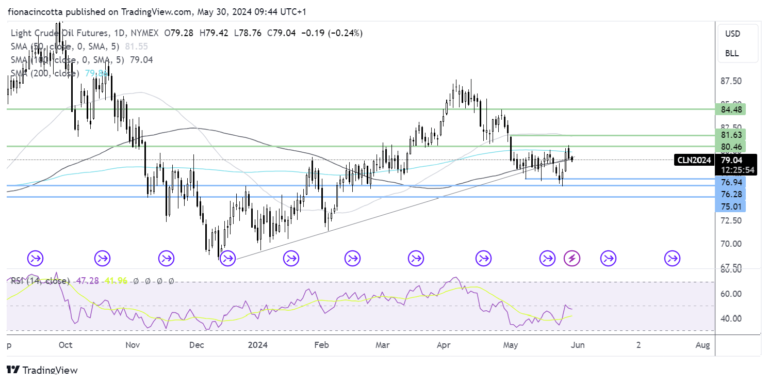
Task: Click the Apr label on time axis
Action: click(x=444, y=345)
